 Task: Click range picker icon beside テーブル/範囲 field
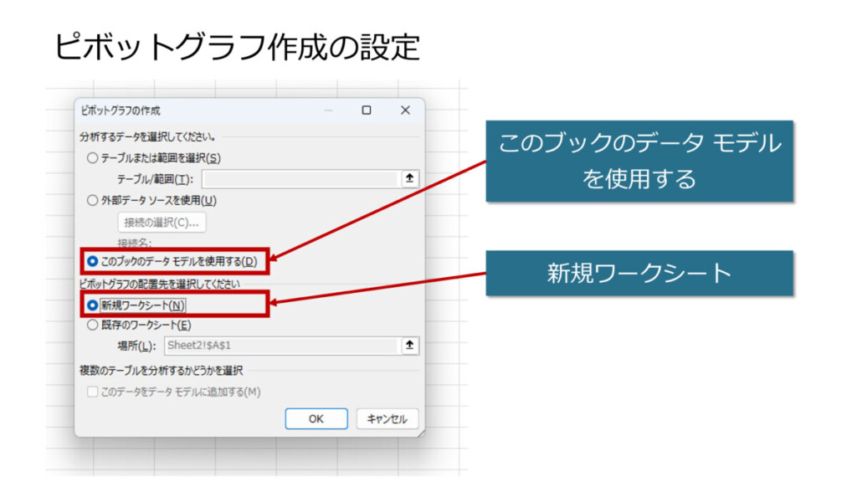pos(409,179)
